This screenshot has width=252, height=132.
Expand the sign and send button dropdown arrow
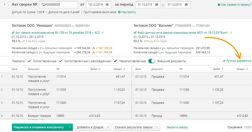[x=70, y=127]
